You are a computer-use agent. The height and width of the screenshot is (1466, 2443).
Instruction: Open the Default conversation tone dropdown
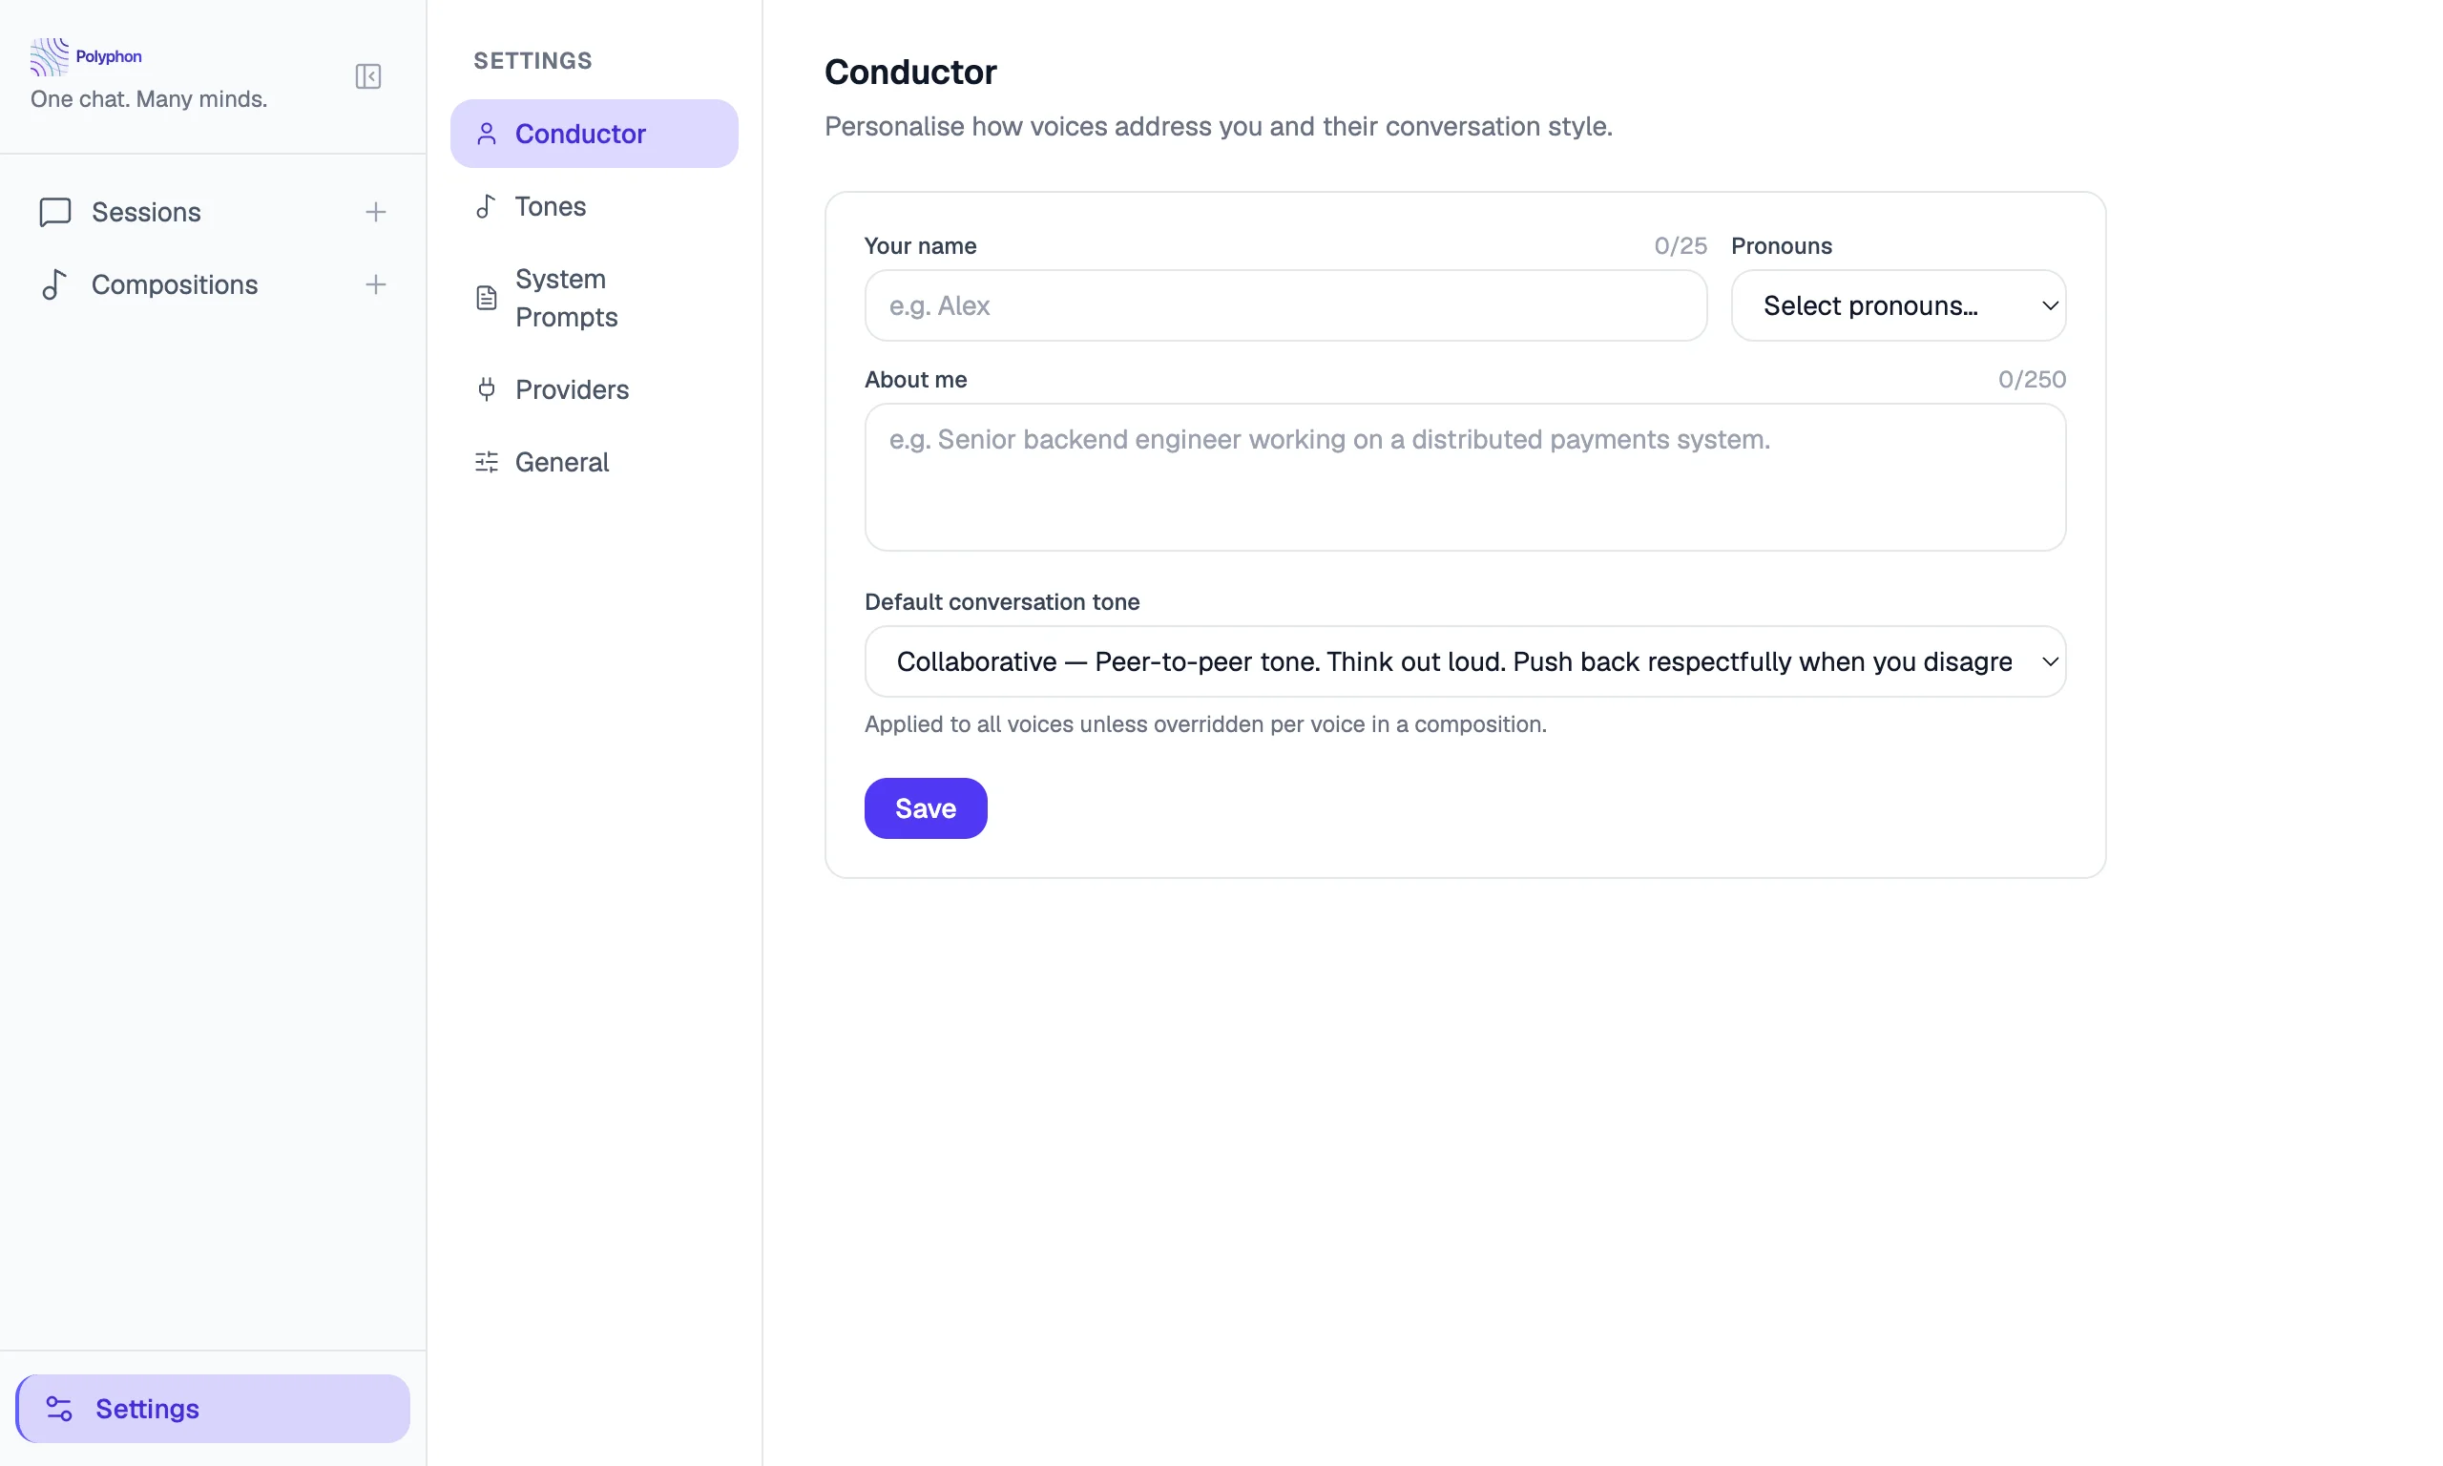(1464, 660)
